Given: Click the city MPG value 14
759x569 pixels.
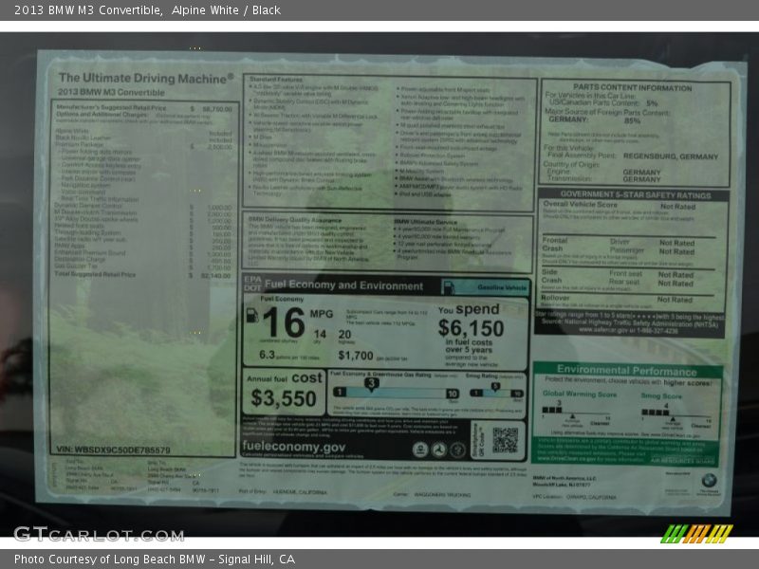Looking at the screenshot, I should [320, 335].
